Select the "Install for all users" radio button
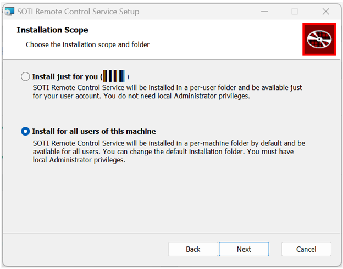This screenshot has height=269, width=343. coord(25,131)
